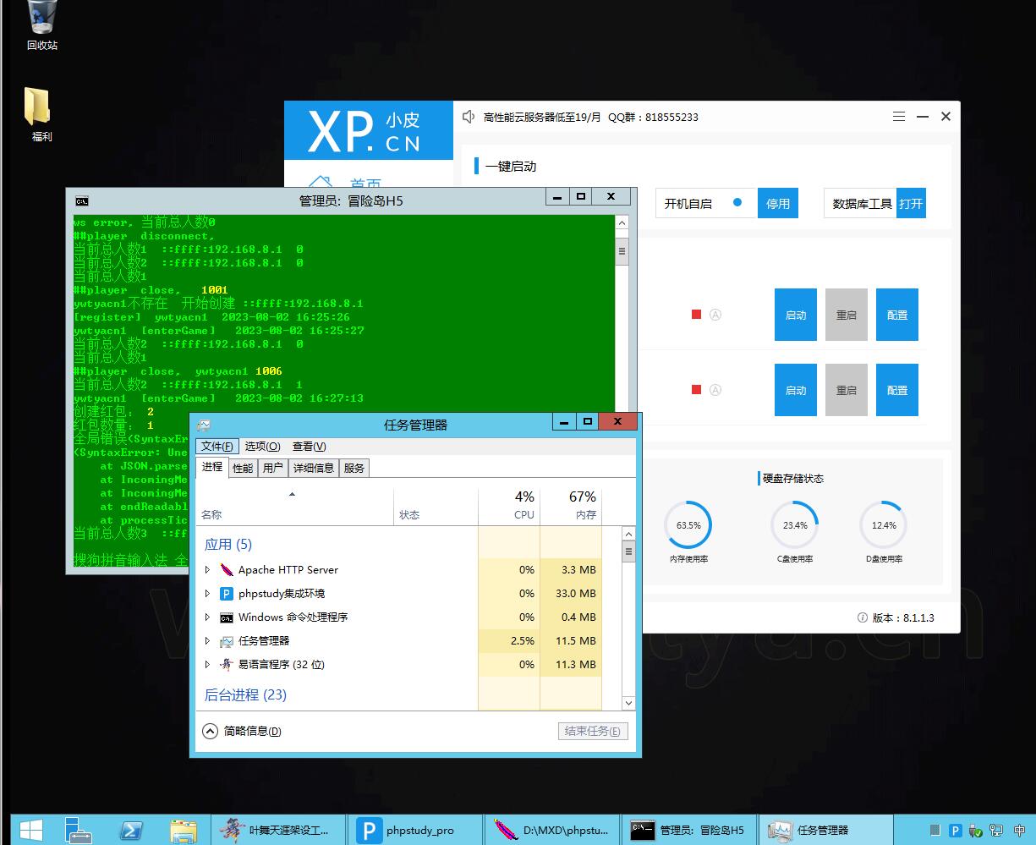Click the 停用 button beside 开机自启

(778, 203)
